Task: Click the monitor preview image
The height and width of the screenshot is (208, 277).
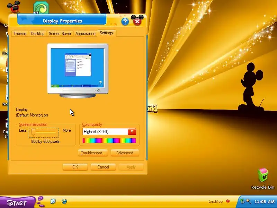Action: pos(78,71)
